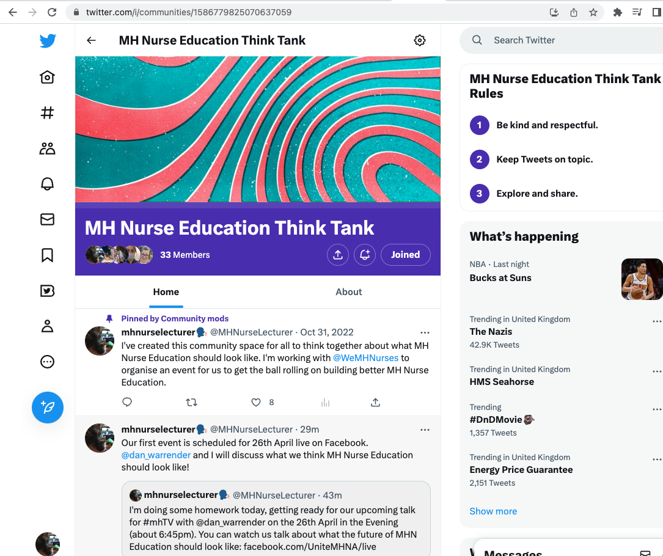663x556 pixels.
Task: Open Communities icon in sidebar
Action: pos(48,148)
